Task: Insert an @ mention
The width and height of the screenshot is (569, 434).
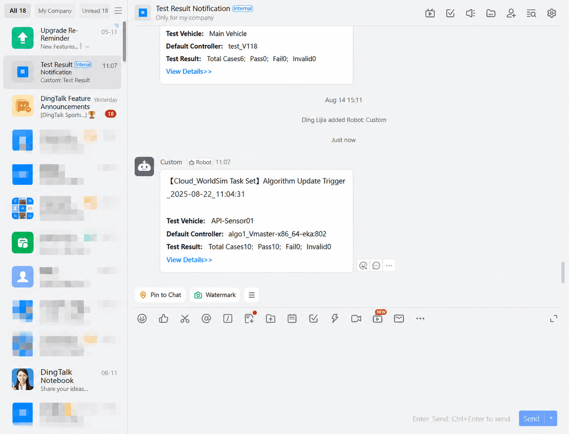Action: (x=206, y=319)
